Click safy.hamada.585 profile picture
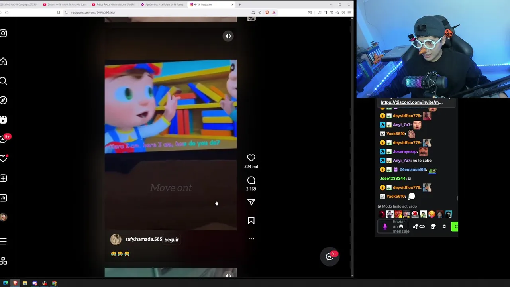The image size is (510, 287). pos(116,239)
